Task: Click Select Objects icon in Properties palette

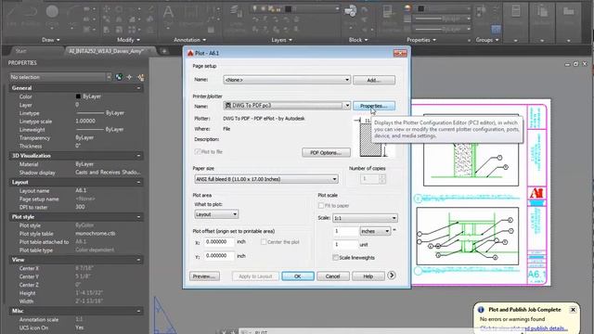Action: point(130,77)
